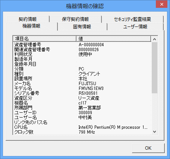Click the value 第一営業部
The image size is (170, 159).
pyautogui.click(x=89, y=108)
